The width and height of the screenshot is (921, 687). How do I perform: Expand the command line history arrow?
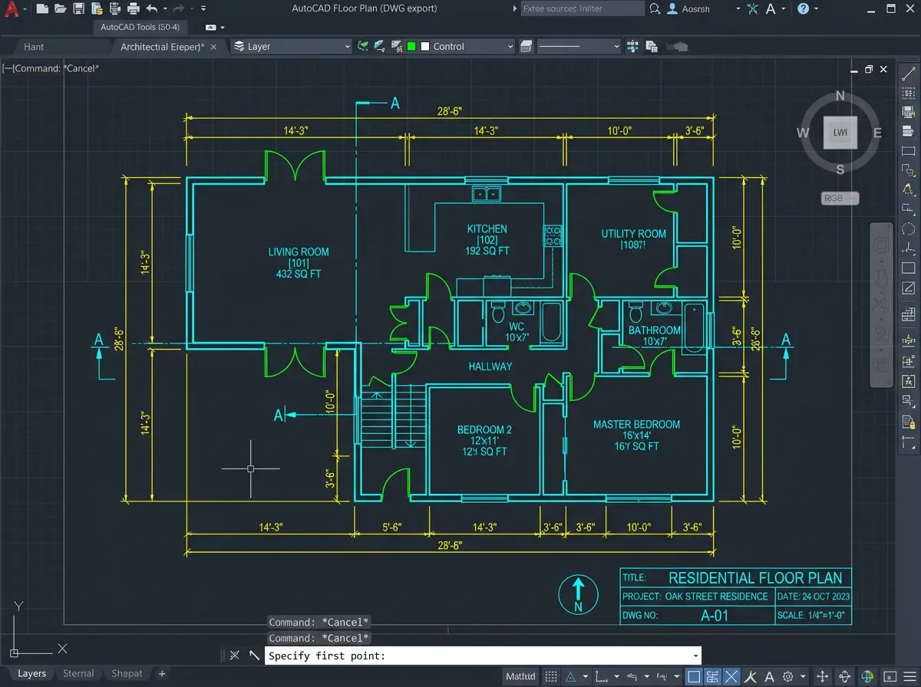tap(695, 656)
